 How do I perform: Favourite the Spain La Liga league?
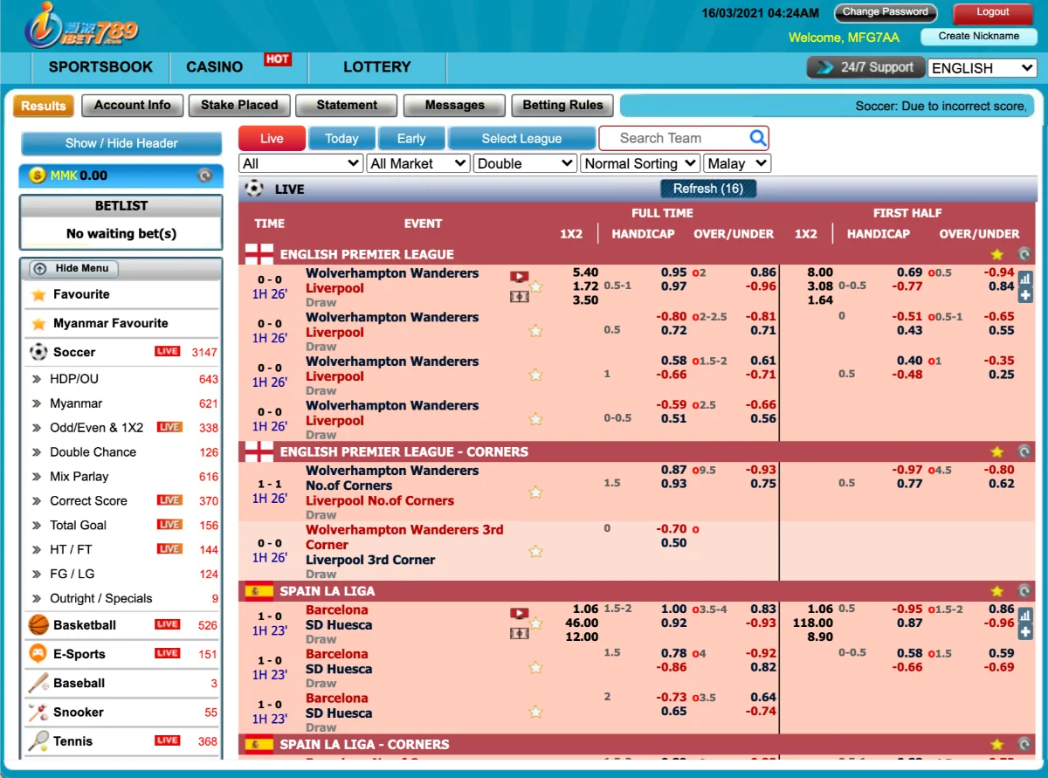tap(997, 591)
